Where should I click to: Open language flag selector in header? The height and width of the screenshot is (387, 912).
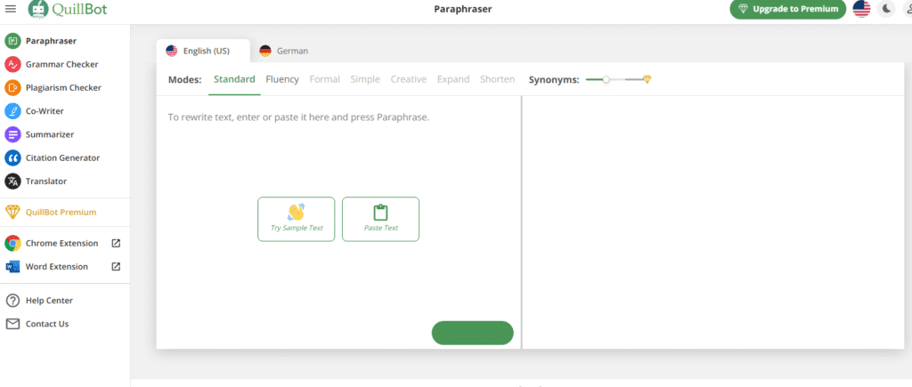click(861, 9)
